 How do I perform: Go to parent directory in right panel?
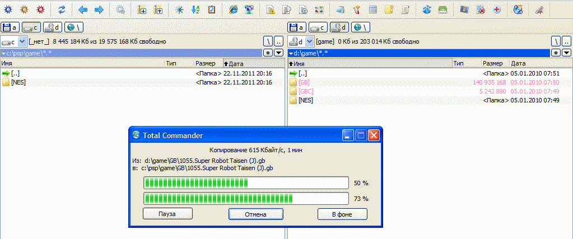pos(566,41)
